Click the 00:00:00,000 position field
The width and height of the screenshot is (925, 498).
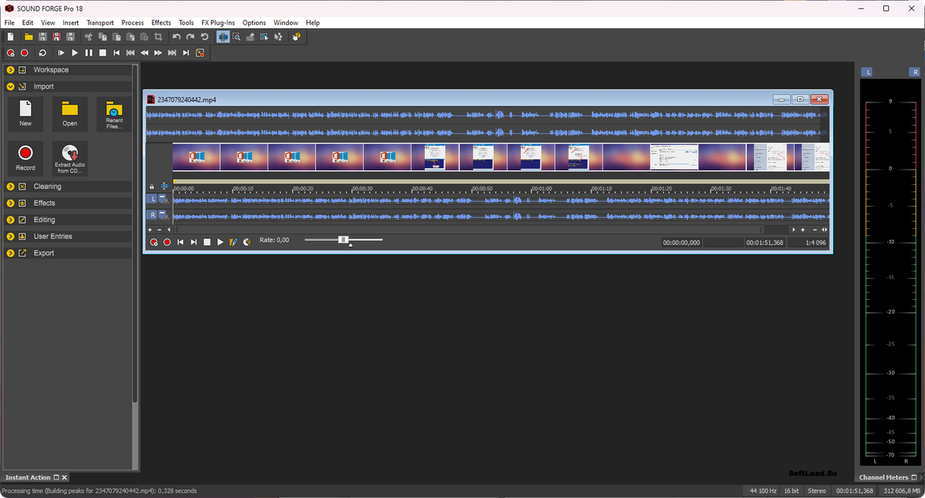click(x=681, y=242)
